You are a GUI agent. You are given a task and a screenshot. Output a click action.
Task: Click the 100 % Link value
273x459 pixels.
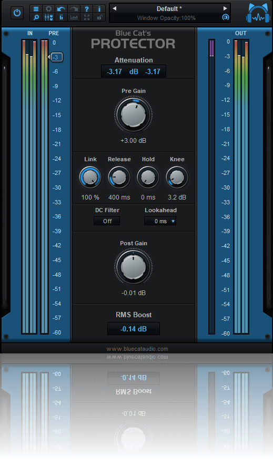point(90,197)
